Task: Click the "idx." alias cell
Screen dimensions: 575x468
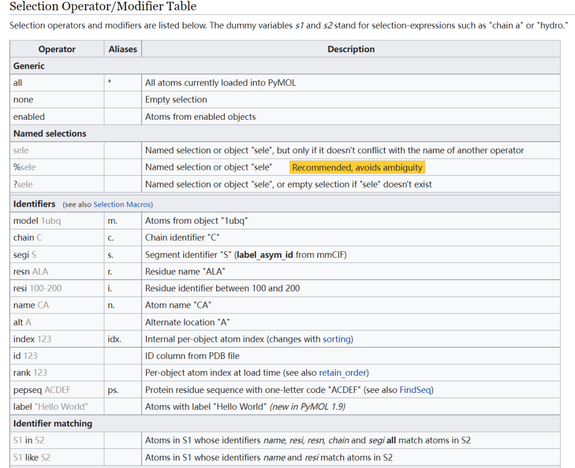Action: (114, 339)
